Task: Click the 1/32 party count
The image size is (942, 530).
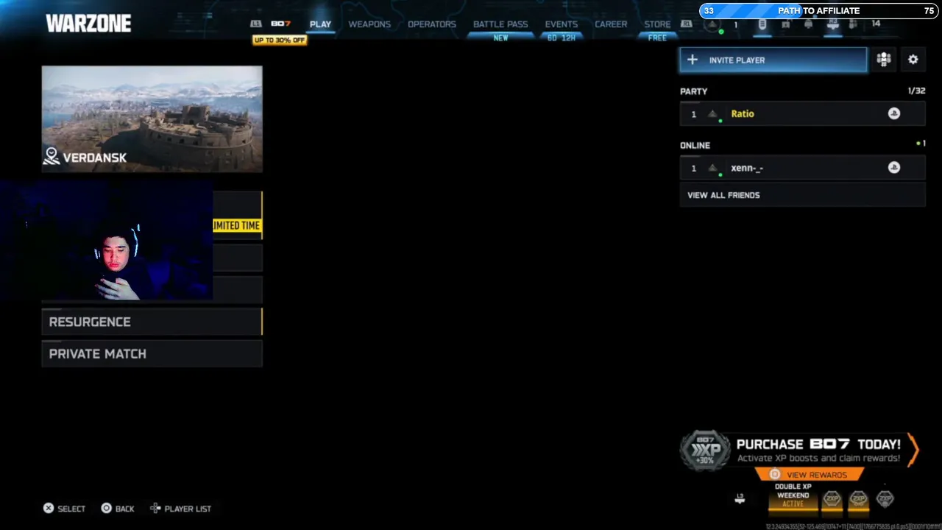Action: click(916, 91)
